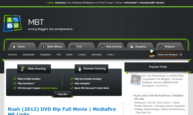
Task: Click the Popular Posts heading
Action: tap(158, 67)
